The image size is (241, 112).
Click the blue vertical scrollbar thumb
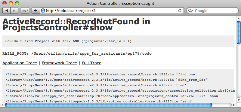[x=239, y=32]
